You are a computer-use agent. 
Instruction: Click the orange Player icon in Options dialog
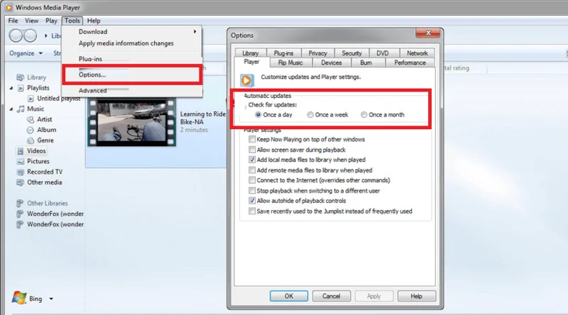(246, 80)
